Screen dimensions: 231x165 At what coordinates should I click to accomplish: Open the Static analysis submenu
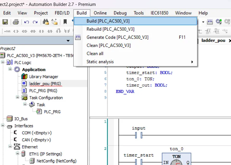click(135, 62)
